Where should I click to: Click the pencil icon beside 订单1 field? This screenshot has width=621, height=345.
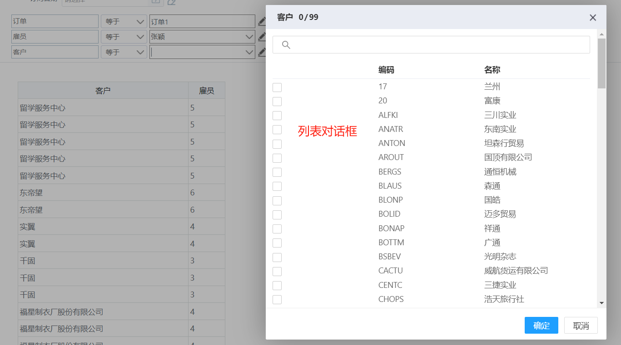[262, 21]
